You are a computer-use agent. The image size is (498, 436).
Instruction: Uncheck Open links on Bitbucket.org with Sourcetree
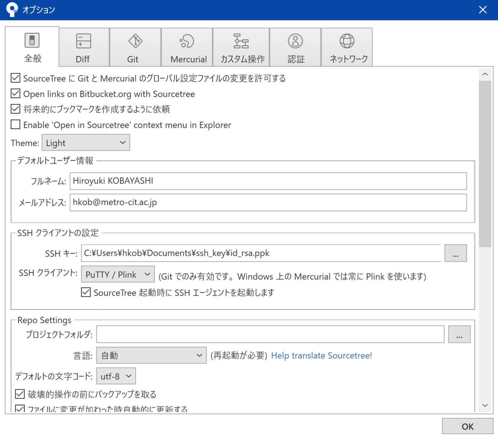[15, 93]
